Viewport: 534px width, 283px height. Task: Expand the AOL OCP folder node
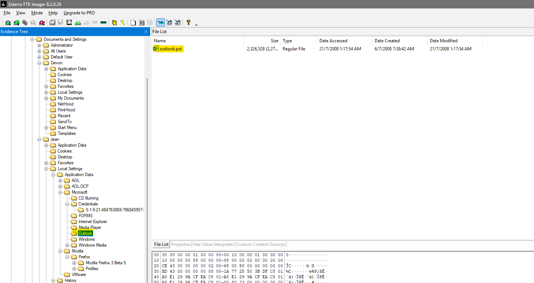[60, 186]
